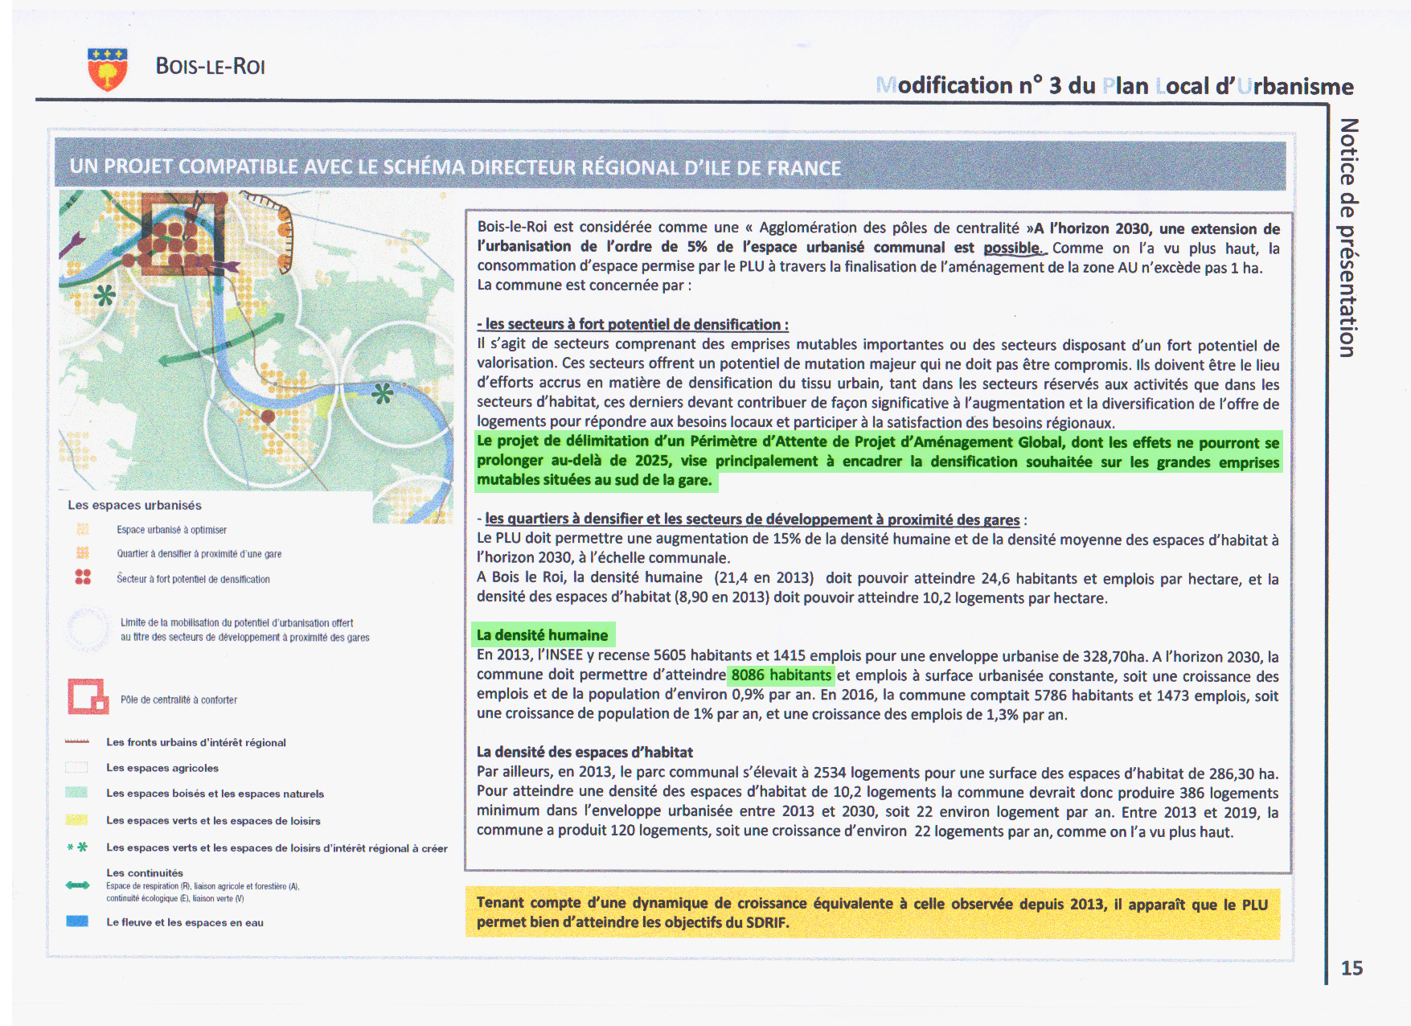Click the yellow 'espaces verts et loisirs' swatch
Image resolution: width=1411 pixels, height=1026 pixels.
coord(77,820)
